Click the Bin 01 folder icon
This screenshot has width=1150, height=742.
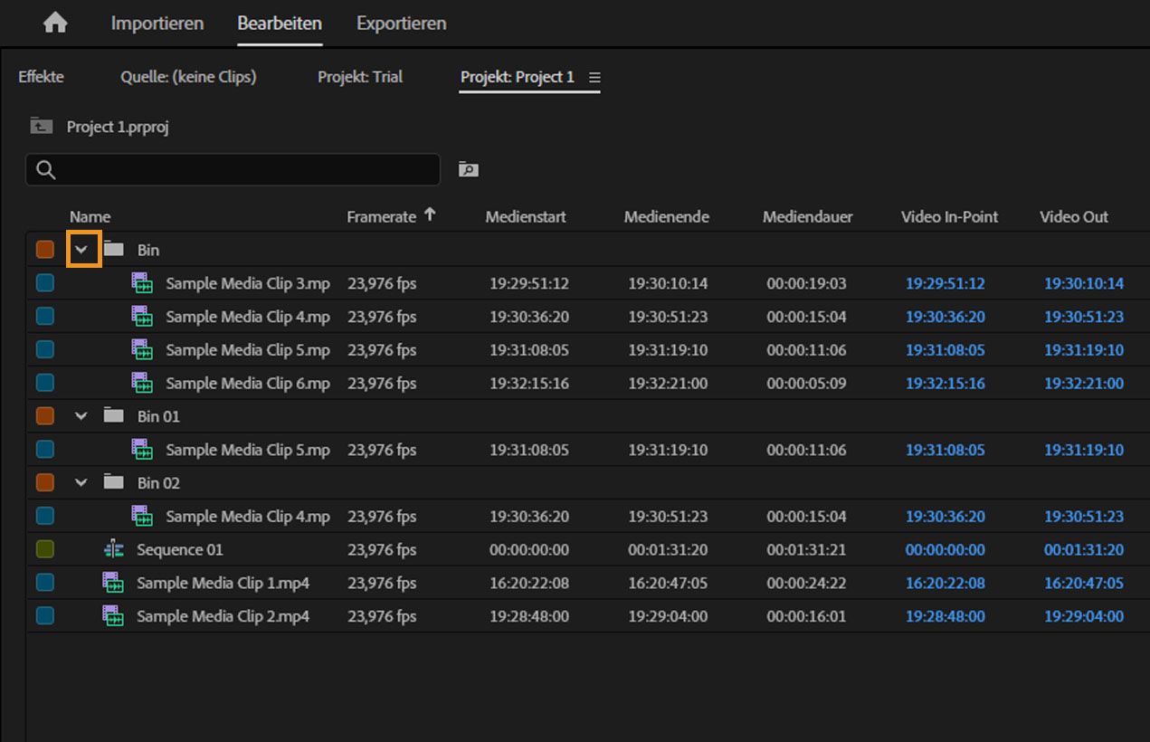[x=113, y=416]
